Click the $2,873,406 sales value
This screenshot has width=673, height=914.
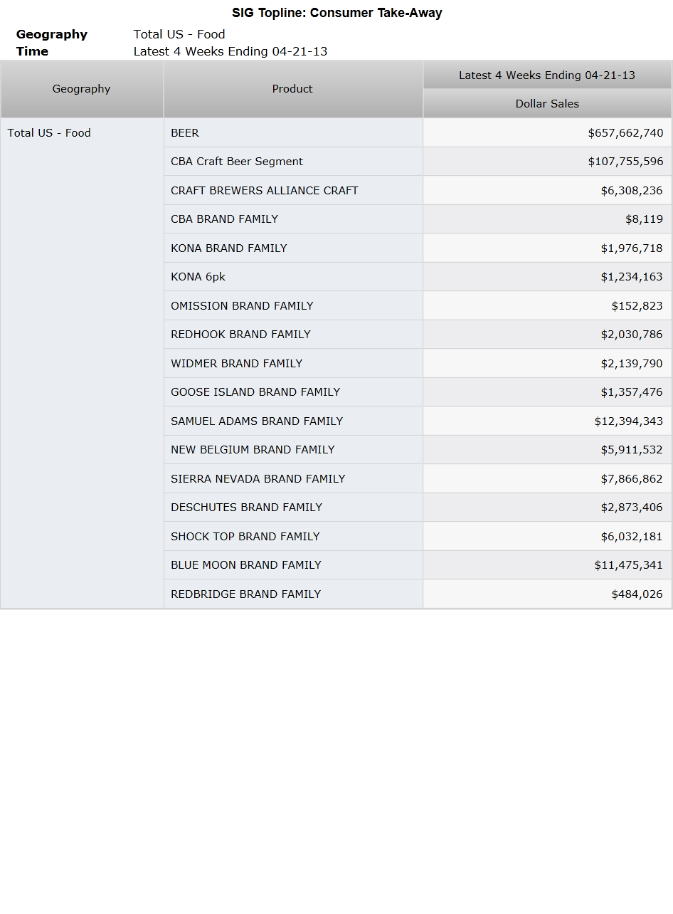click(632, 508)
